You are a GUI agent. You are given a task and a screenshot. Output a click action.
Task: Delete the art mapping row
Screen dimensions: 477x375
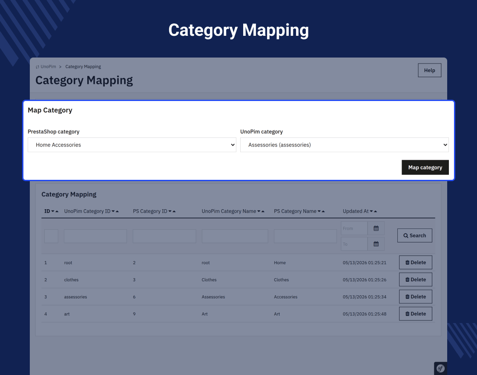[x=416, y=314]
